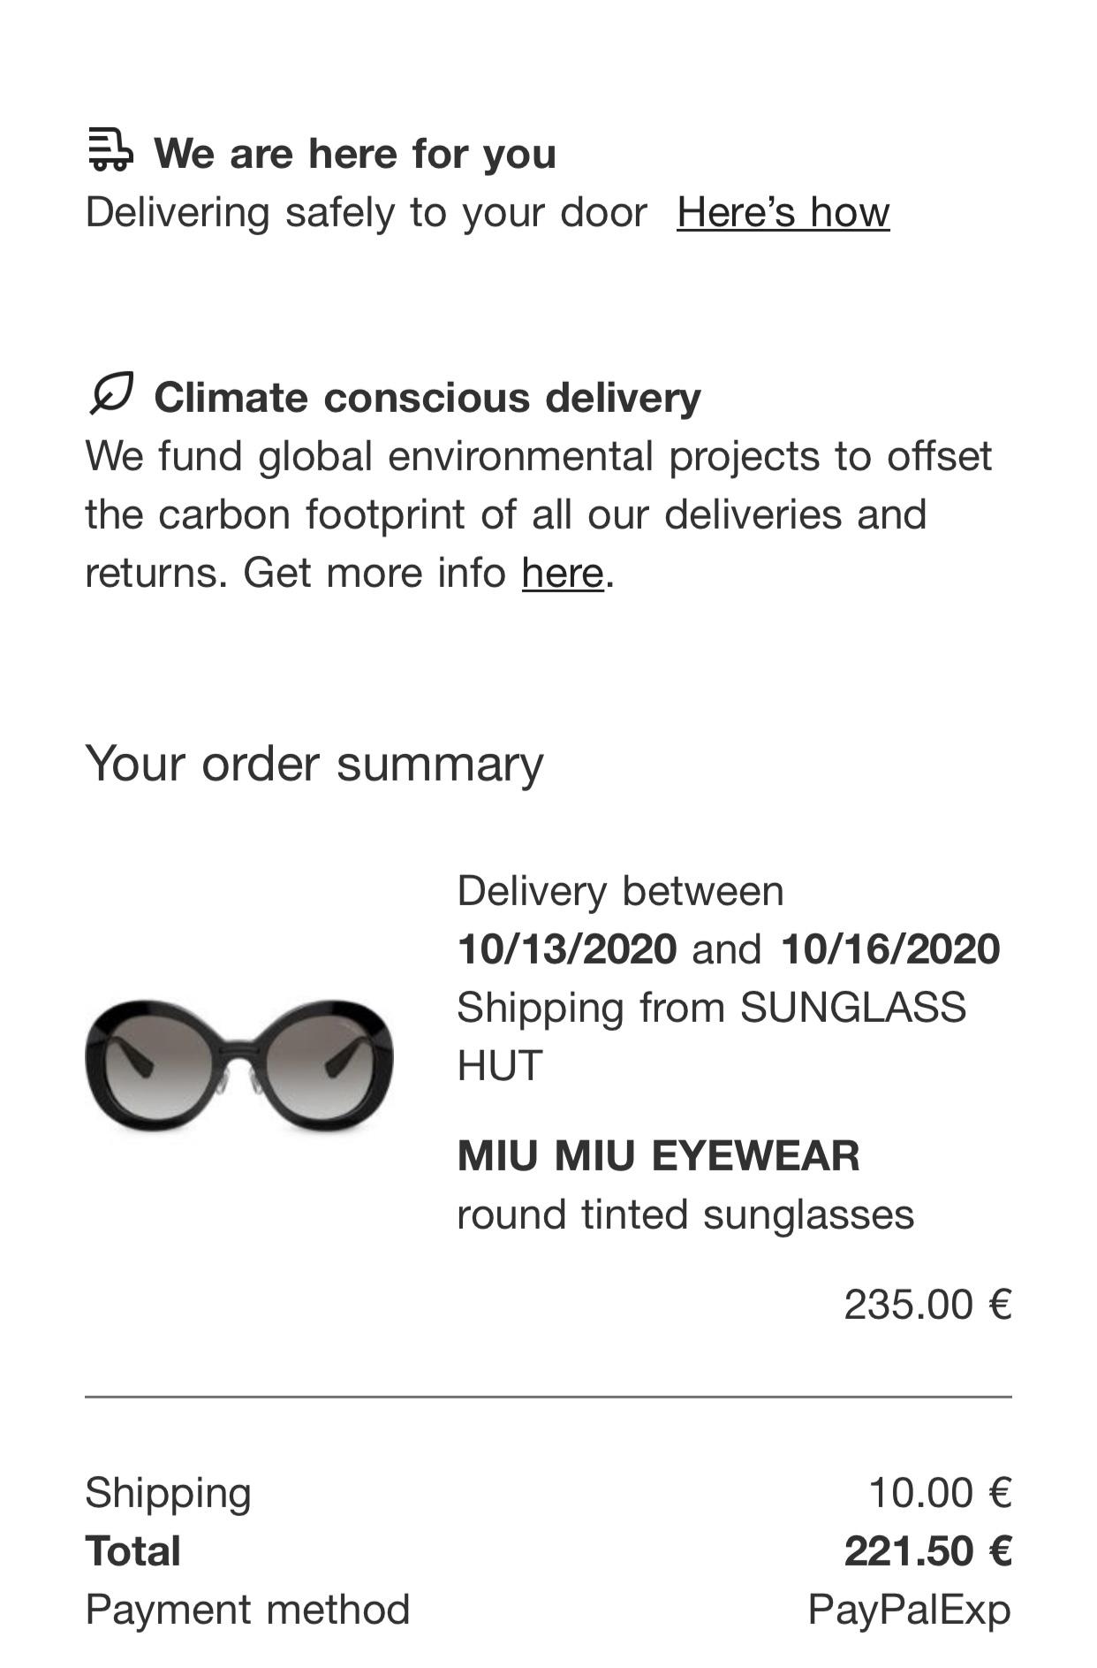Click the 10/16/2020 delivery end date

click(x=890, y=949)
